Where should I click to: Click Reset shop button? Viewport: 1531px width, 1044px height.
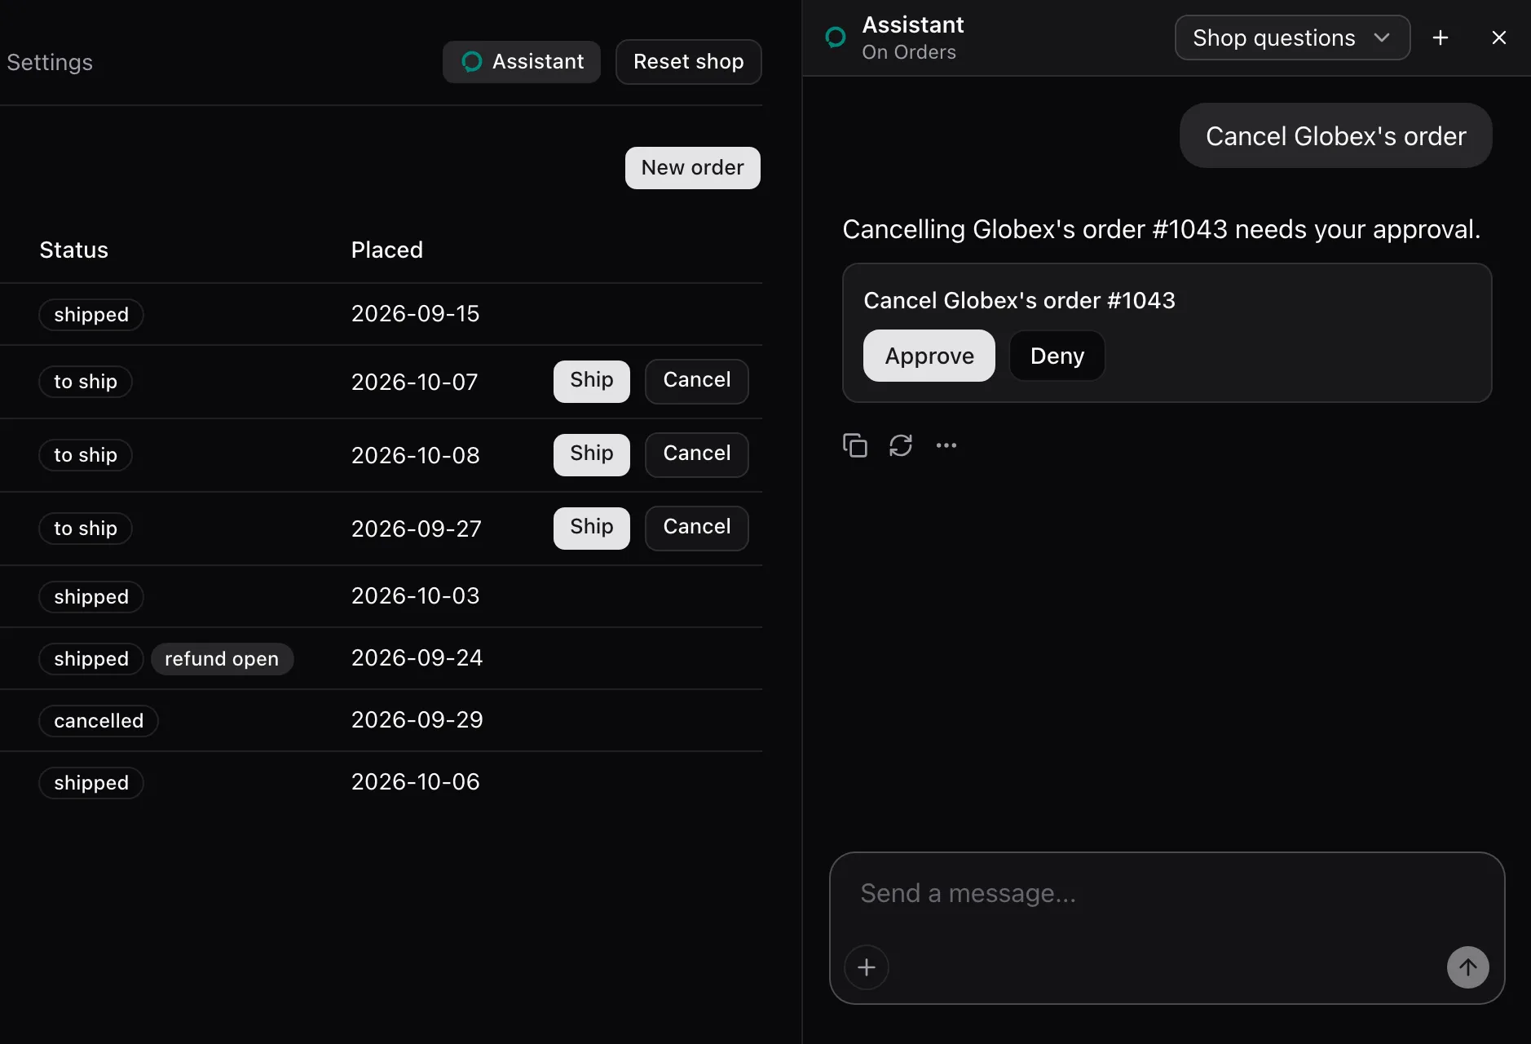point(689,62)
